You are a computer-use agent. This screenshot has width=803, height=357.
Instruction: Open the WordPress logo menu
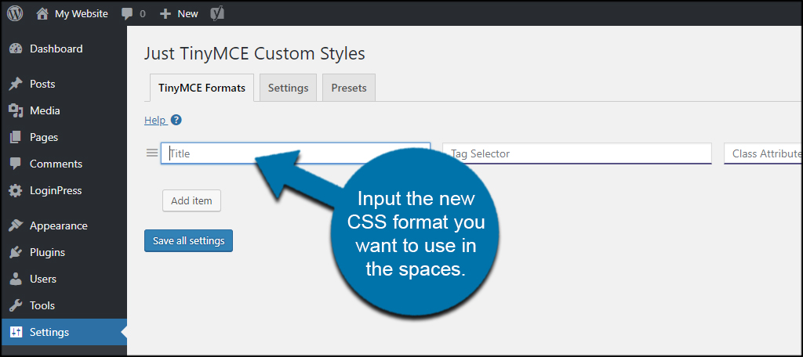[x=15, y=14]
